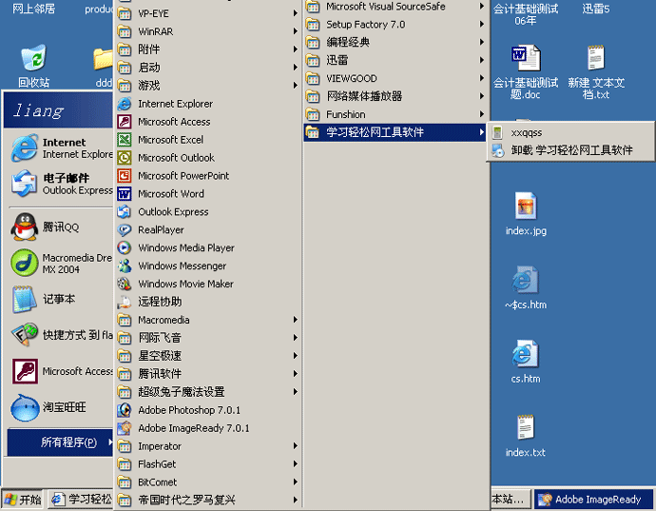Viewport: 656px width, 511px height.
Task: Launch Adobe Photoshop 7.0.1 icon
Action: [x=125, y=410]
